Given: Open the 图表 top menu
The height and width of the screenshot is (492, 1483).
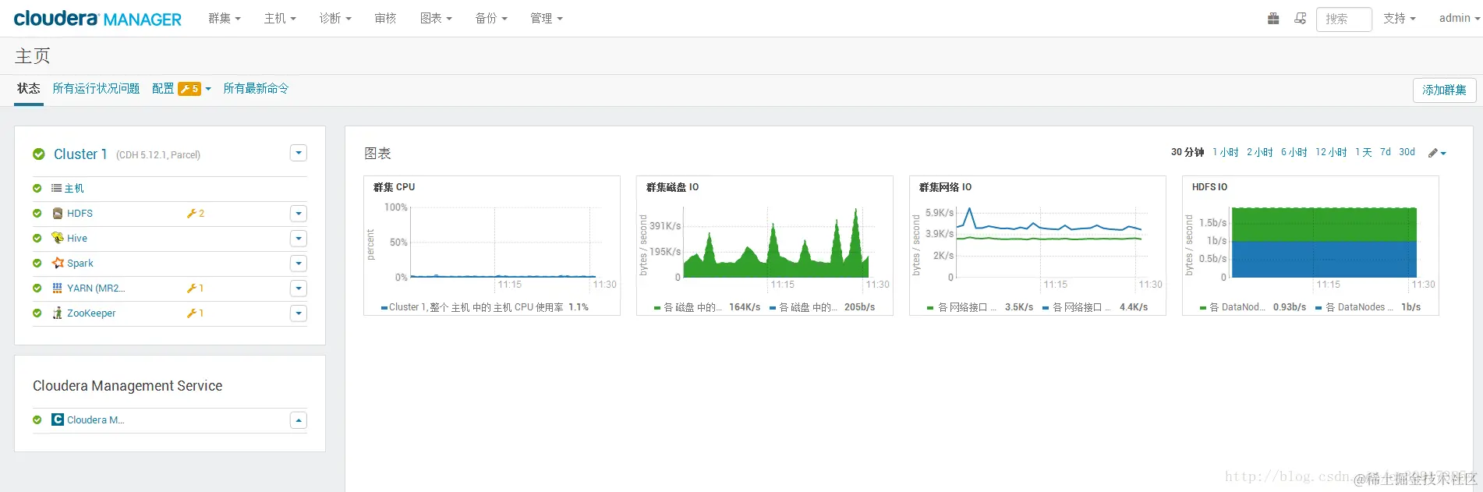Looking at the screenshot, I should click(x=436, y=18).
